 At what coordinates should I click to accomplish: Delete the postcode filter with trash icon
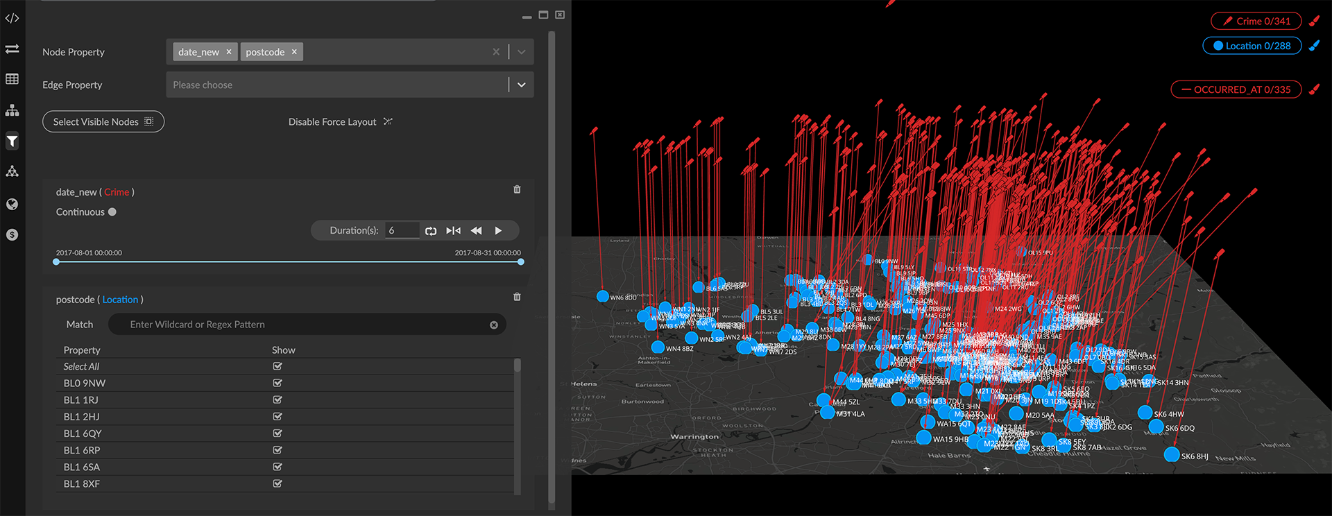click(x=517, y=297)
